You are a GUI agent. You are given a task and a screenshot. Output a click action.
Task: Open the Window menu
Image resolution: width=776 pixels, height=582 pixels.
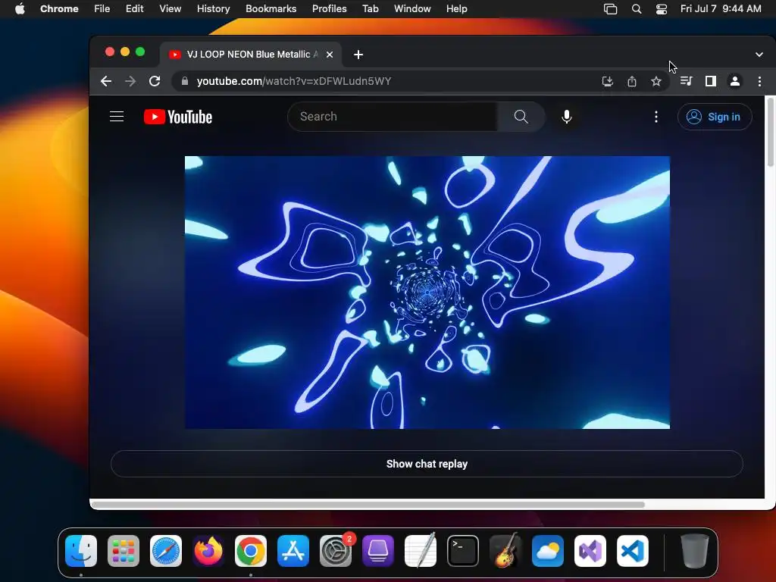412,9
